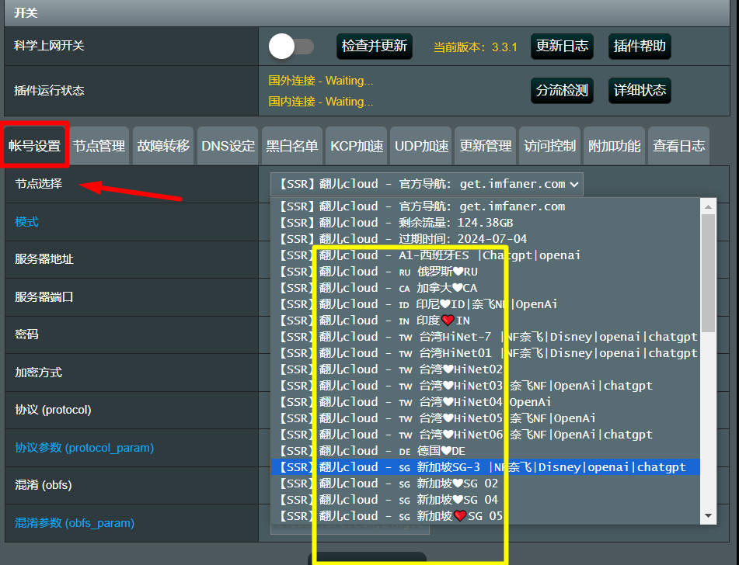The image size is (739, 565).
Task: Click the 混淆 (obfs) label
Action: (x=44, y=485)
